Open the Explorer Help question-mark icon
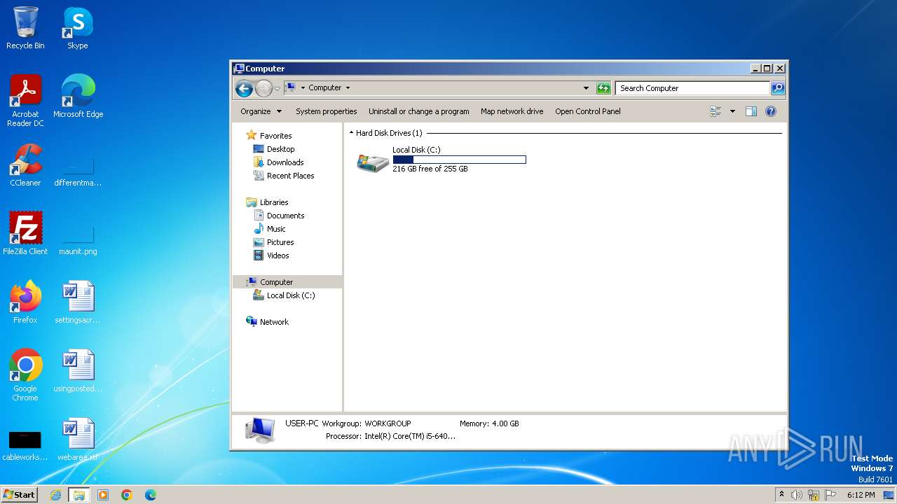Screen dimensions: 897x504 [x=771, y=111]
